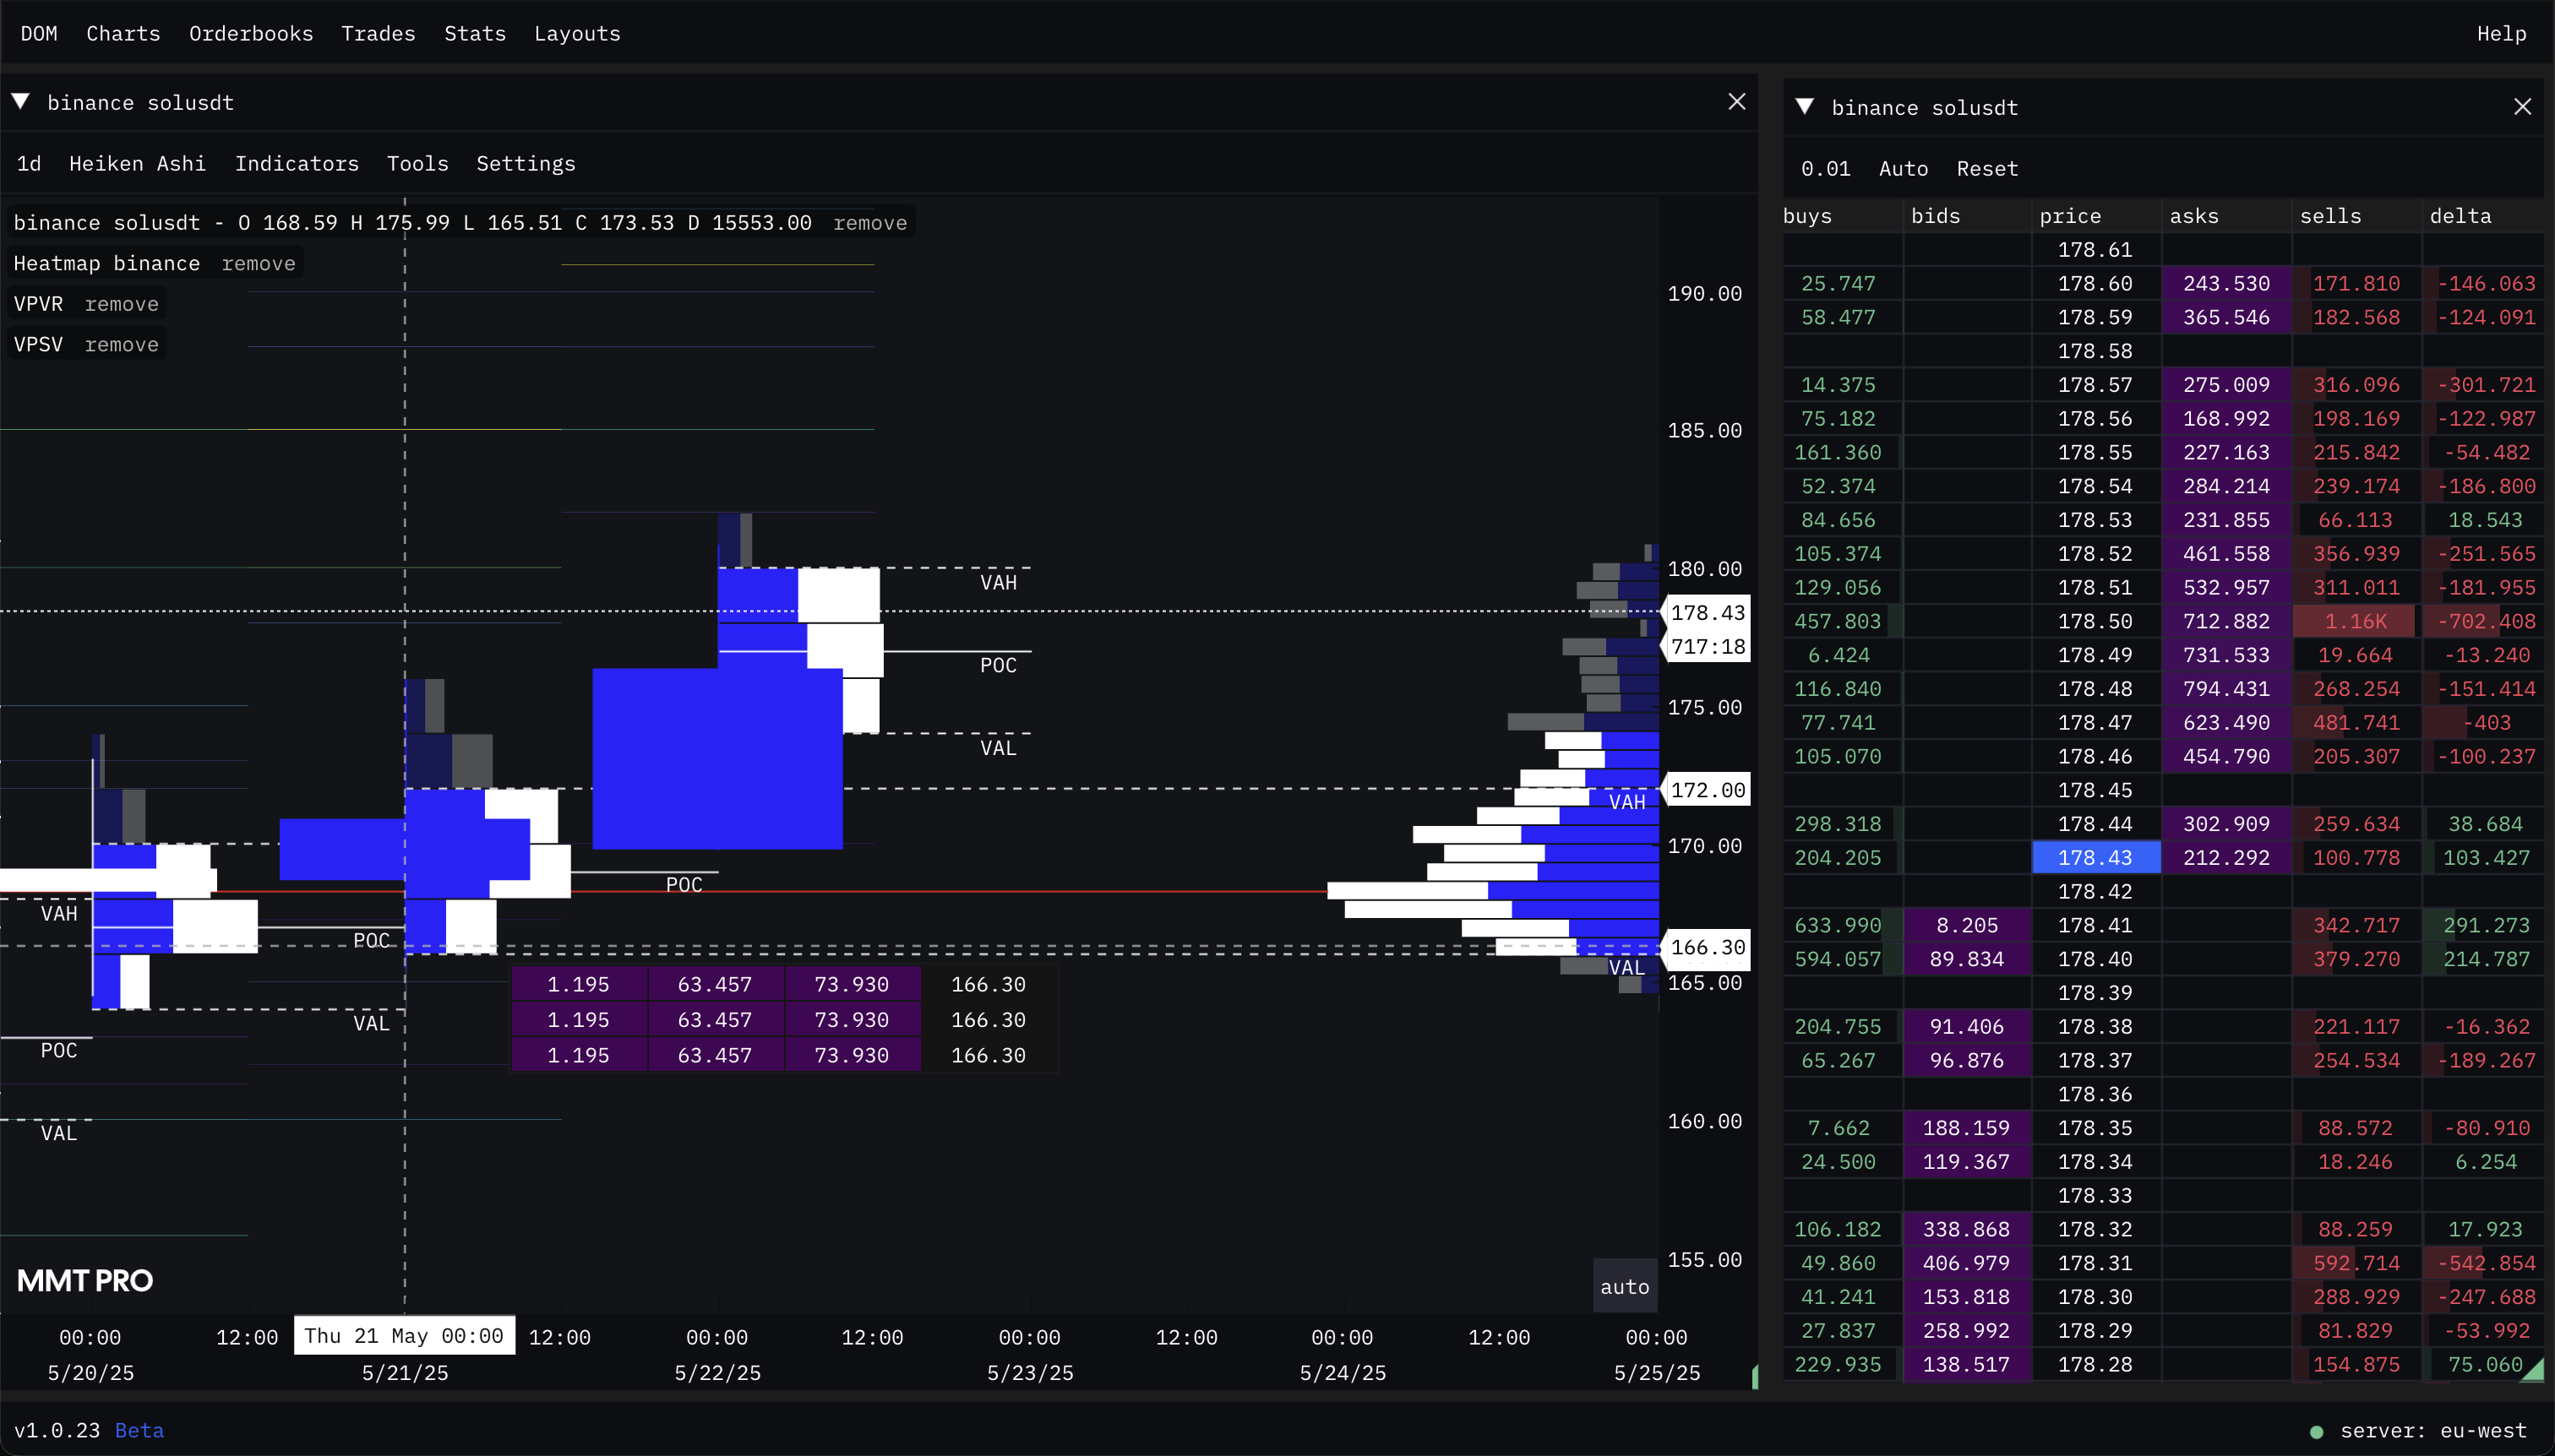Viewport: 2555px width, 1456px height.
Task: Click the green status dot near server
Action: (2316, 1431)
